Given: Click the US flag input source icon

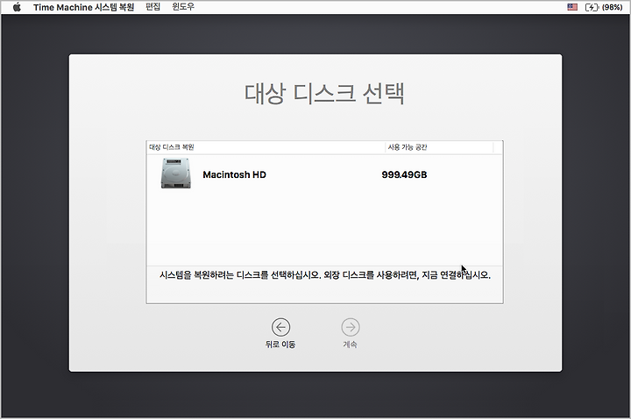Looking at the screenshot, I should click(572, 7).
